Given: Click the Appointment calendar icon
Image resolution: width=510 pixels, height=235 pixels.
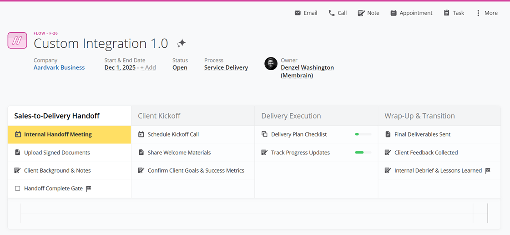Looking at the screenshot, I should point(394,13).
